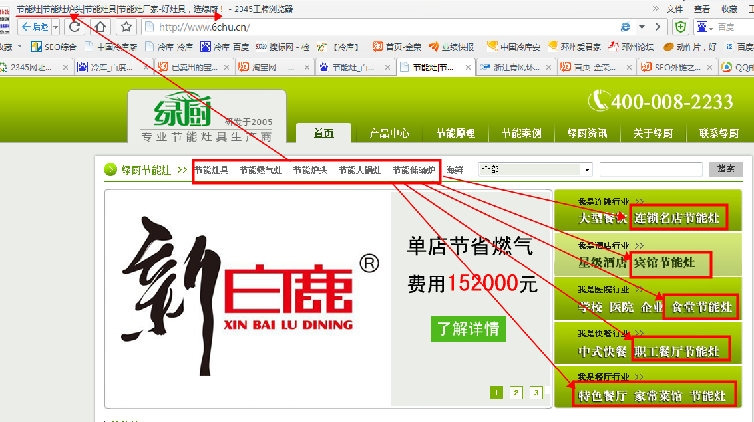
Task: Open the 业绩快报 bookmark
Action: (x=454, y=47)
